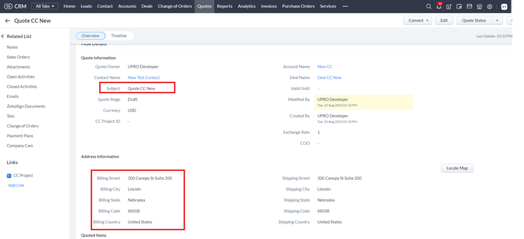Open notifications bell with 16 badge

[439, 6]
